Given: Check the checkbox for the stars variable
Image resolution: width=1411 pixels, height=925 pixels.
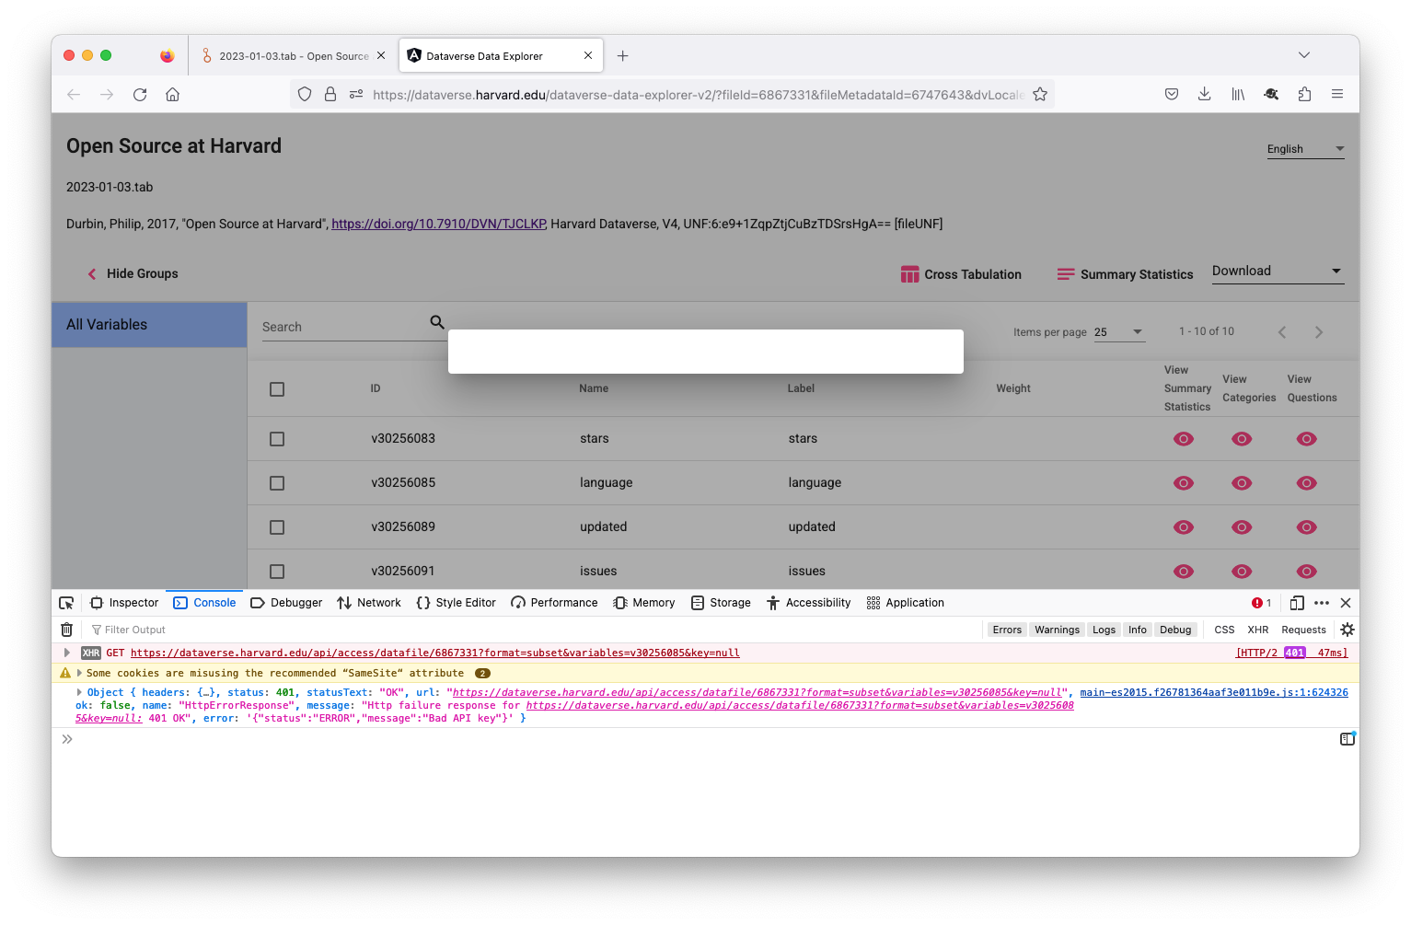Looking at the screenshot, I should (x=277, y=439).
